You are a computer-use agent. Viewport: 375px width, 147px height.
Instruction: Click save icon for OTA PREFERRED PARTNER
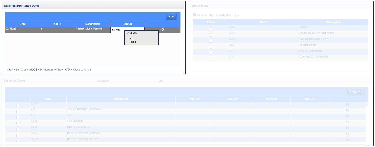click(x=347, y=110)
